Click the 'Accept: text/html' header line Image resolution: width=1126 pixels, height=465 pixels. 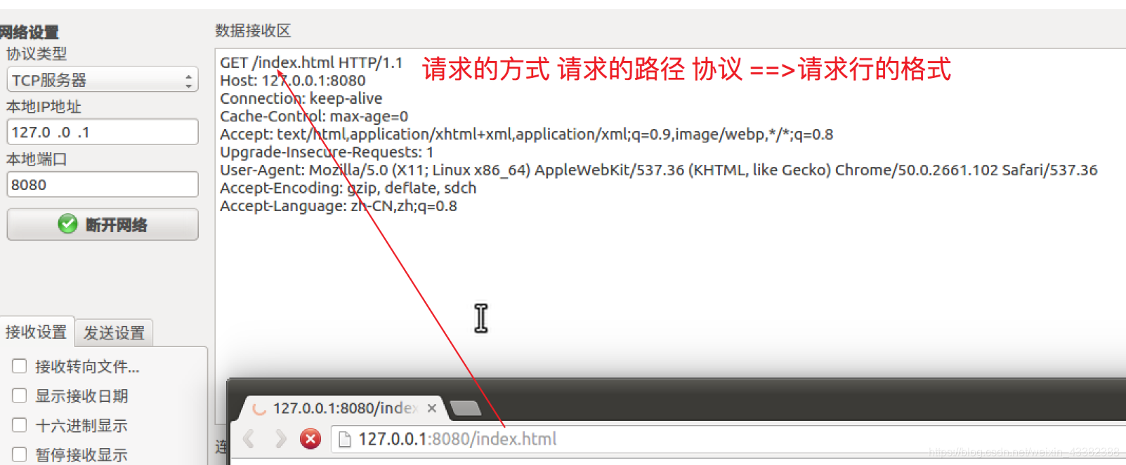pyautogui.click(x=527, y=134)
